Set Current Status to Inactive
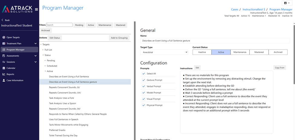Screen dimensions: 295x140 [202, 52]
